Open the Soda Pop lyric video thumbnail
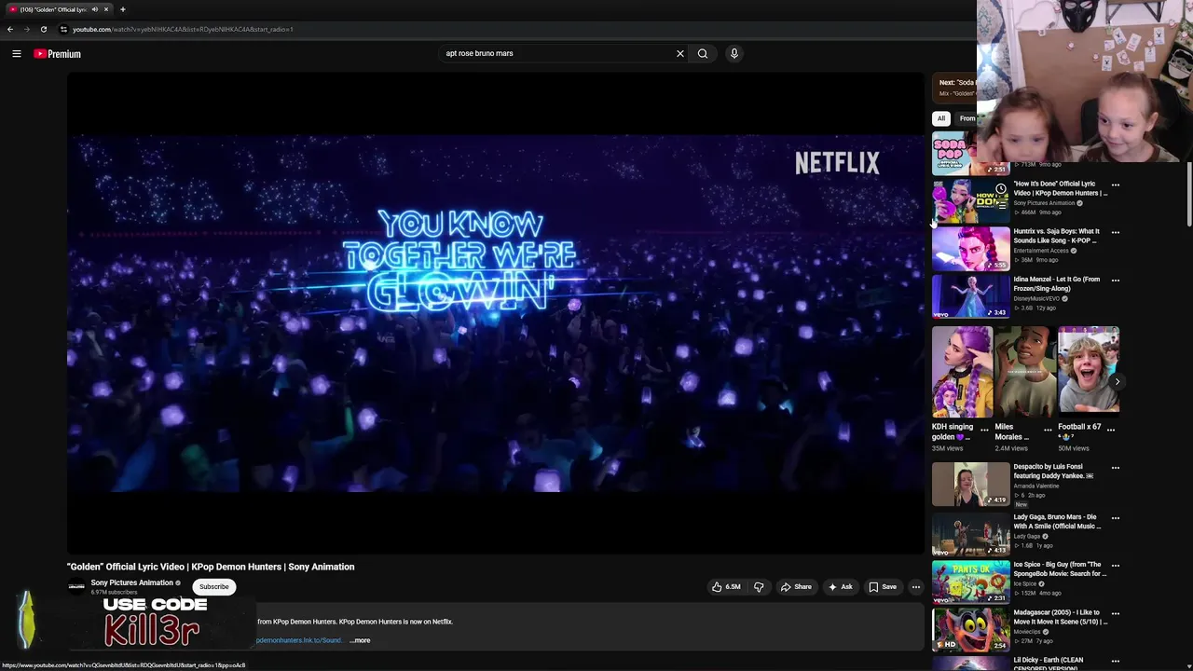This screenshot has width=1193, height=671. 970,154
